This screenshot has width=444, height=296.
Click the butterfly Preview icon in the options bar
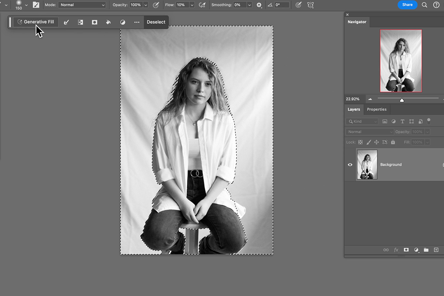tap(310, 5)
